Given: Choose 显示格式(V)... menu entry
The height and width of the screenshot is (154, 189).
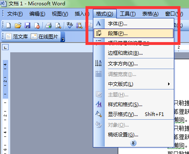Looking at the screenshot, I should [x=134, y=114].
